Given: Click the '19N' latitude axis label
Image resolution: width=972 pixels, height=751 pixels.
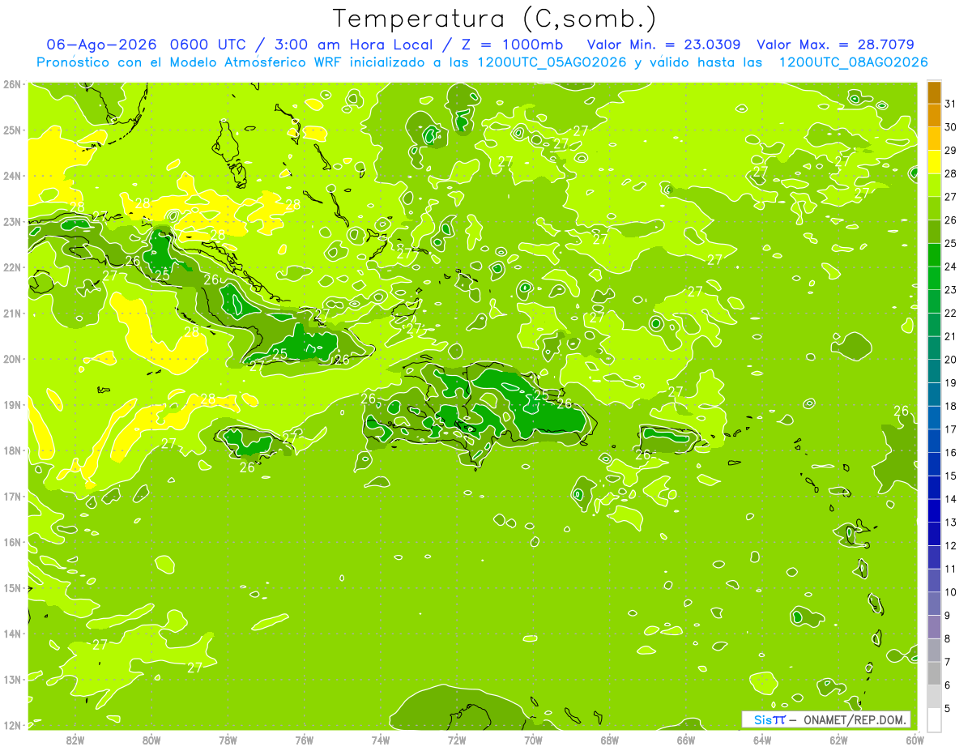Looking at the screenshot, I should pyautogui.click(x=13, y=405).
